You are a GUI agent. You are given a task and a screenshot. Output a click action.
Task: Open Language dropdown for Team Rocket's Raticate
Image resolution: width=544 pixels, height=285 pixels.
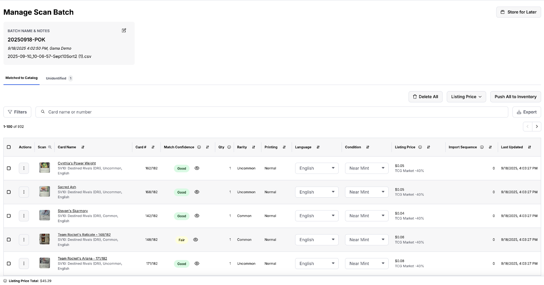click(x=317, y=240)
